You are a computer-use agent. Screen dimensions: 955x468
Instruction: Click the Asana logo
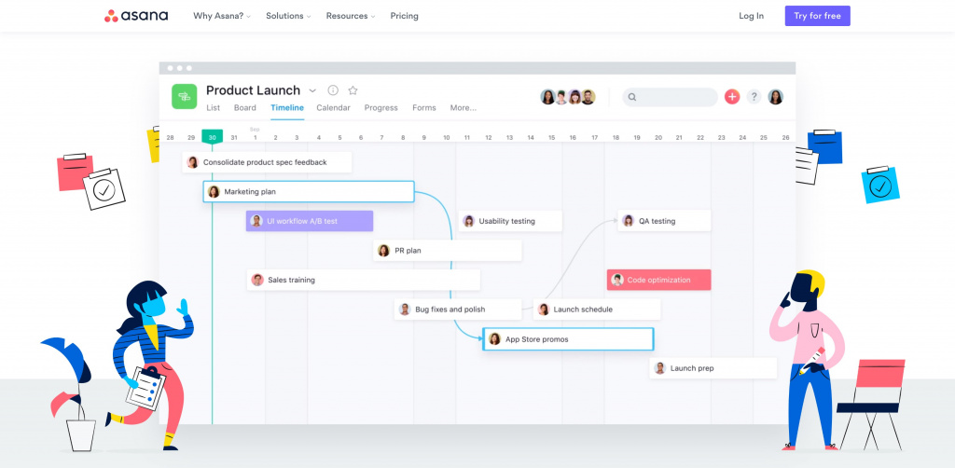tap(136, 16)
